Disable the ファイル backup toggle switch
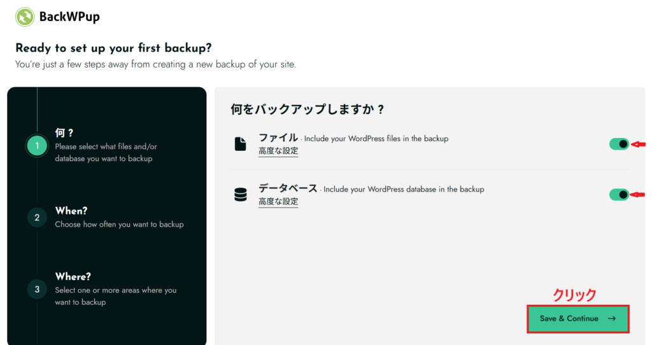The image size is (652, 345). (619, 144)
